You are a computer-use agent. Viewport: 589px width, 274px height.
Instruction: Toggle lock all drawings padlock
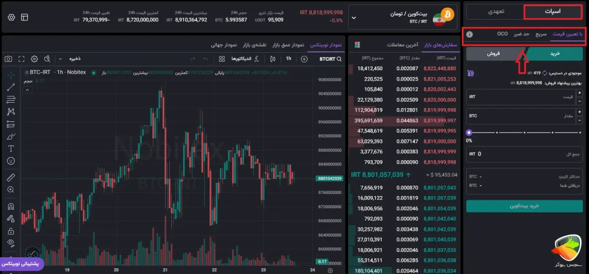tap(11, 230)
